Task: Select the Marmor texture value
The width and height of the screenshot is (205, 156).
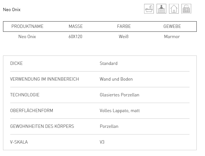Action: point(172,37)
